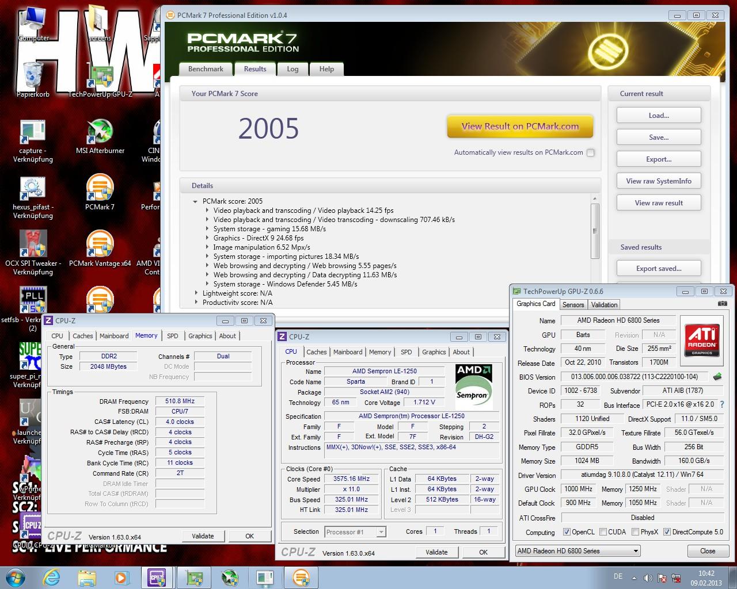The height and width of the screenshot is (589, 737).
Task: Open Windows Explorer from taskbar
Action: pos(86,577)
